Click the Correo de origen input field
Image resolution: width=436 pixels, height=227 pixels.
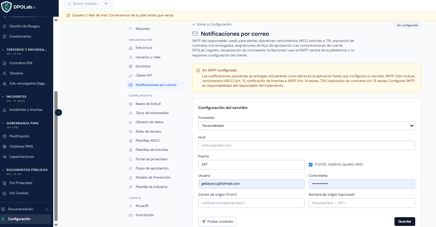[x=252, y=203]
